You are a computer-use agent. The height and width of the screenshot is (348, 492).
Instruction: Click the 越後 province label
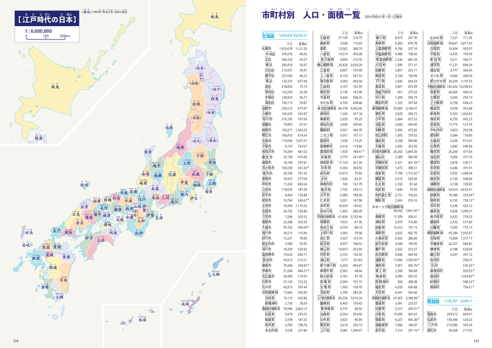point(180,146)
